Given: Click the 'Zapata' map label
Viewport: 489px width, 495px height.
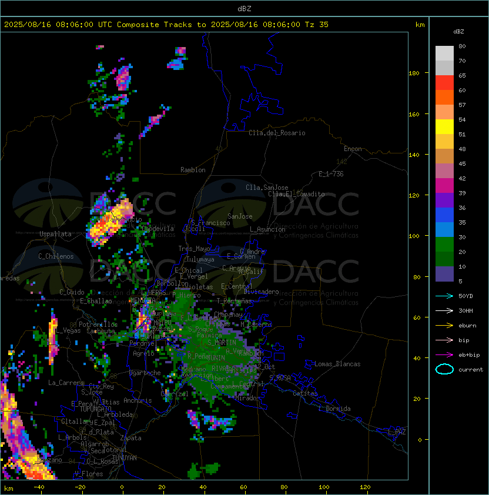Looking at the screenshot, I should coord(130,438).
